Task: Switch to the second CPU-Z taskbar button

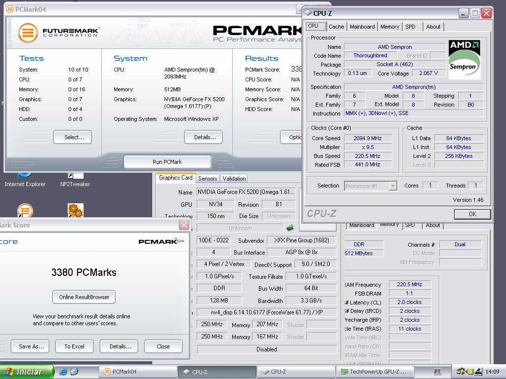Action: (x=296, y=372)
